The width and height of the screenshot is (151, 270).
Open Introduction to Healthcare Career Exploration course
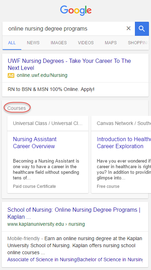(x=124, y=143)
